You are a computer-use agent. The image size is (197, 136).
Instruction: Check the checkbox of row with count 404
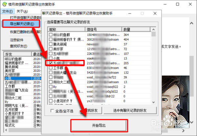pyautogui.click(x=51, y=39)
